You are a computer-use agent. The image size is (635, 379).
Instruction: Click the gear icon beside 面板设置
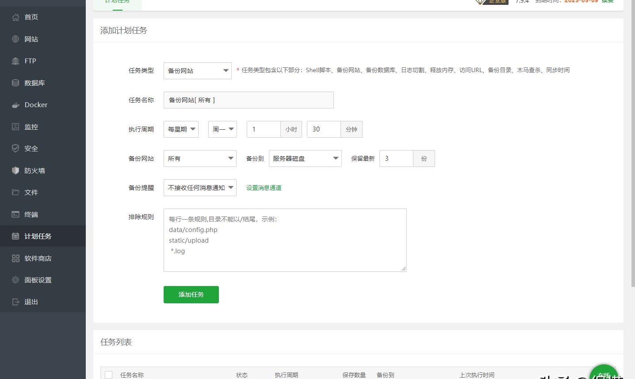coord(15,280)
